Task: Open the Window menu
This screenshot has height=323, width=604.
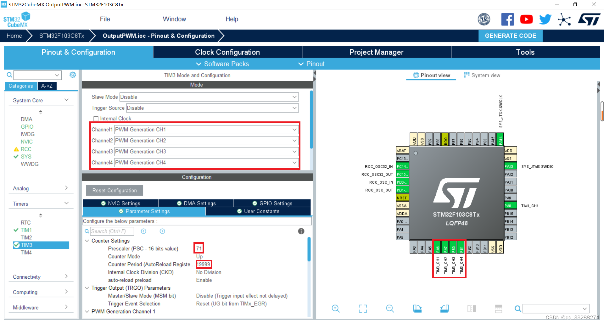Action: pyautogui.click(x=174, y=19)
